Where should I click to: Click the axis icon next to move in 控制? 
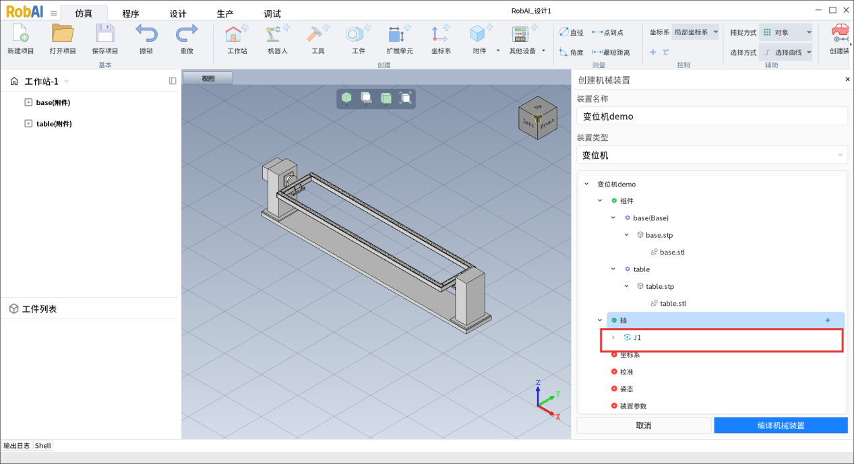coord(666,52)
